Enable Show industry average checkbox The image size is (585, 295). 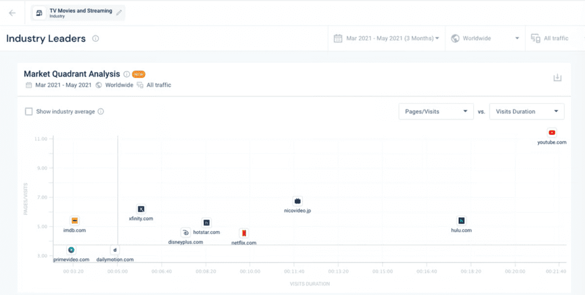29,111
